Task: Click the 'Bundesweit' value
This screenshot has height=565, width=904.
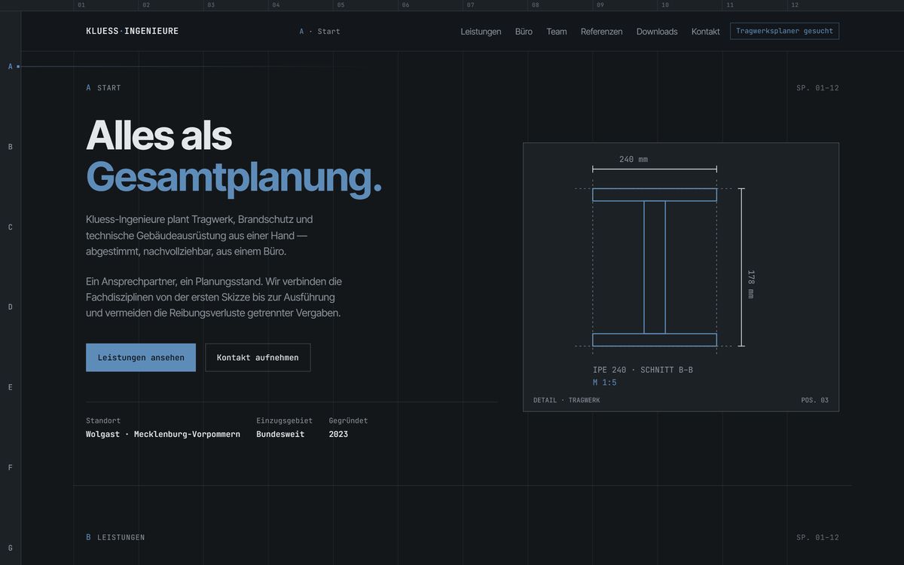Action: [x=280, y=435]
